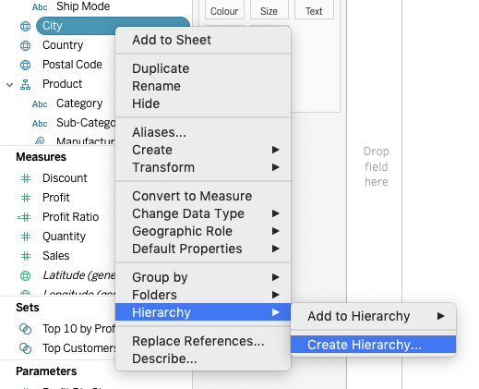Screen dimensions: 479x389
Task: Click the hierarchy icon next to Product
Action: pos(25,84)
